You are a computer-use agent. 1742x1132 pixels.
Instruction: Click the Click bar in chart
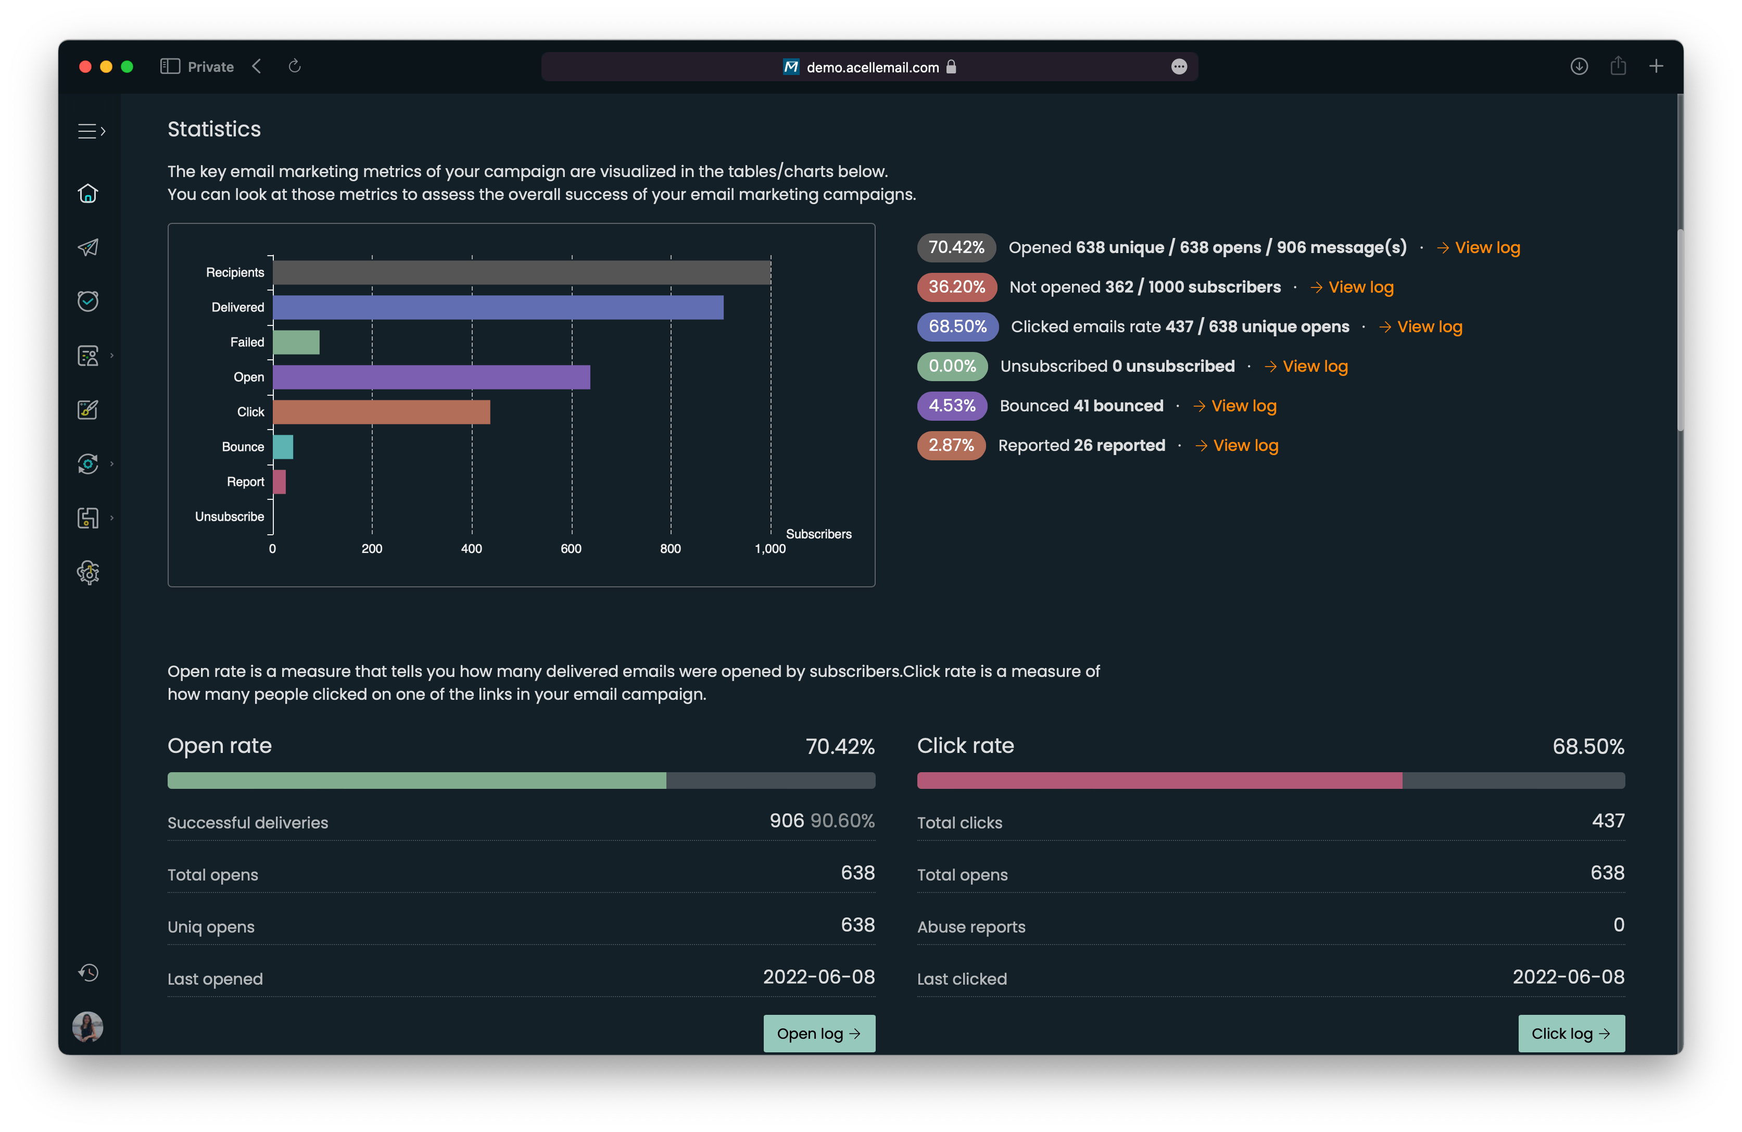382,412
